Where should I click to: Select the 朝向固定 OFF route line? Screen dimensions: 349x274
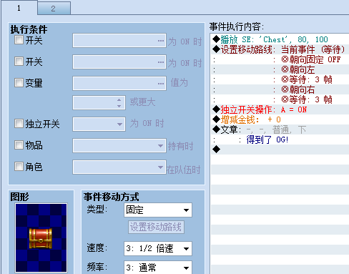pyautogui.click(x=280, y=59)
